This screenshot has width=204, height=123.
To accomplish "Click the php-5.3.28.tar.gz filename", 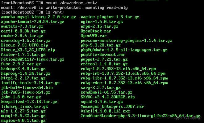I will 101,45.
